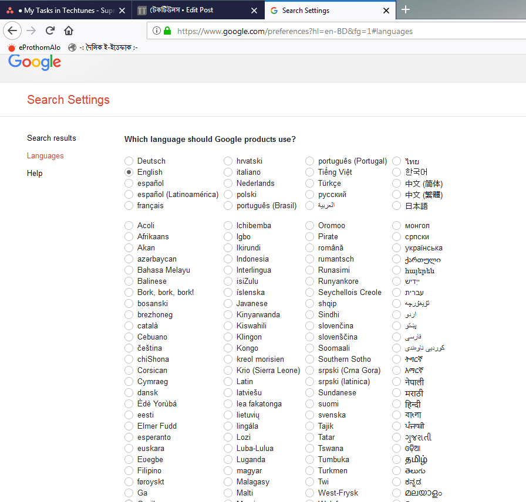Choose the hrvatski language option

228,161
